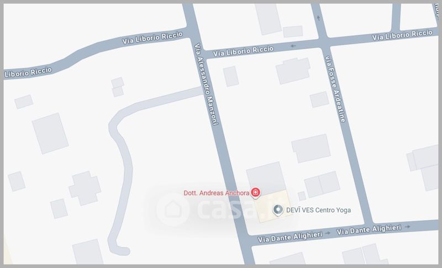This screenshot has height=268, width=442.
Task: Click the left-edge Liborio Riccio label
Action: [28, 72]
